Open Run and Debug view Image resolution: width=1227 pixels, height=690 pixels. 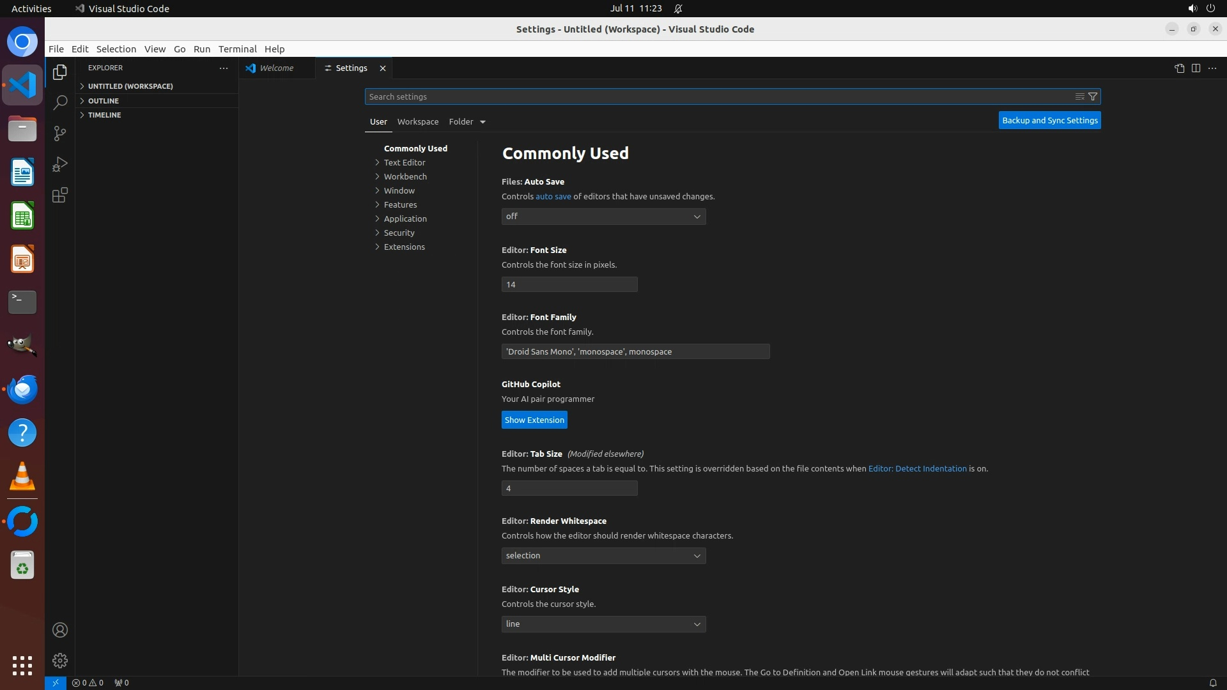pyautogui.click(x=60, y=164)
